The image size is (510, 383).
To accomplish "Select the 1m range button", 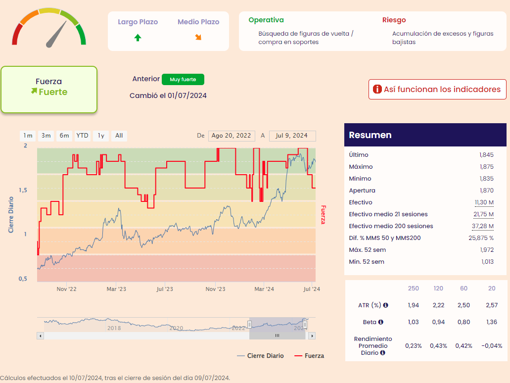I will (x=28, y=136).
